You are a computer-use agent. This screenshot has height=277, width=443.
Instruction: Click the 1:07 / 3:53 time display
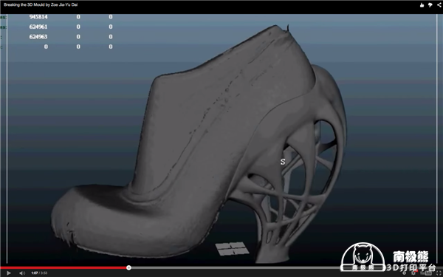tap(39, 273)
